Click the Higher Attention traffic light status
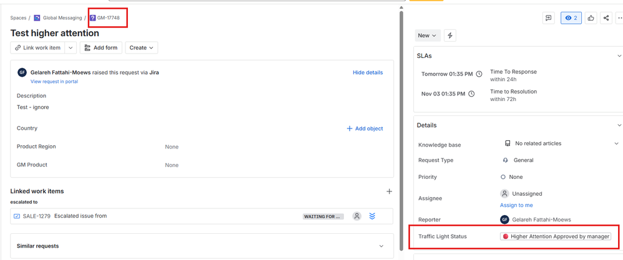Image resolution: width=623 pixels, height=260 pixels. pos(555,236)
